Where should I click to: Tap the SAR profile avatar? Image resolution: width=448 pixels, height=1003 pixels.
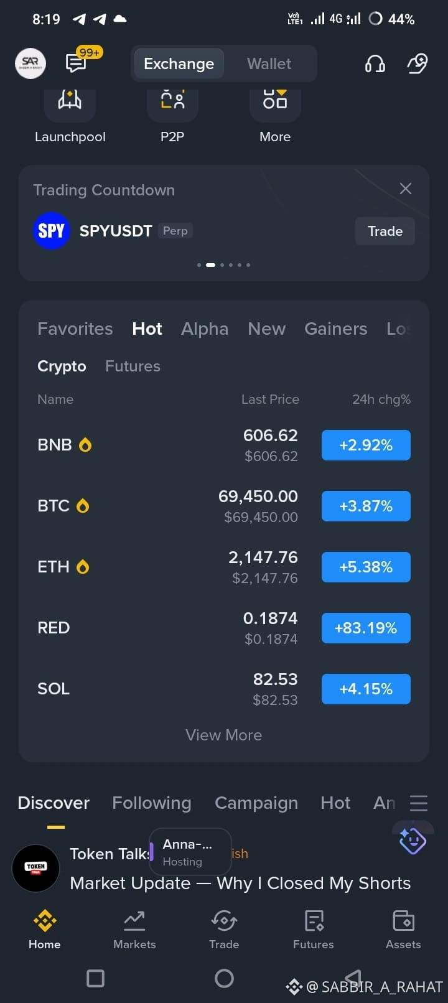tap(30, 63)
